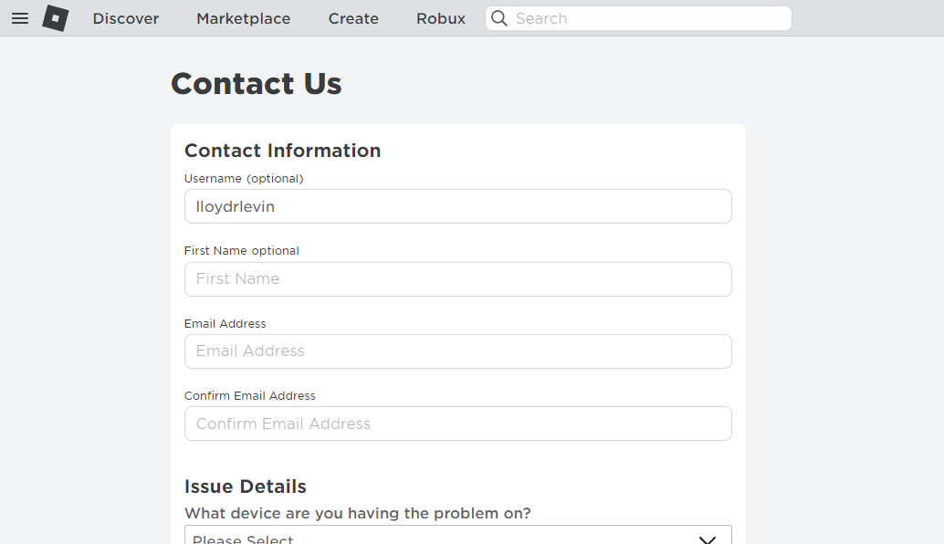Screen dimensions: 944x544
Task: Go to the Discover page
Action: (x=126, y=18)
